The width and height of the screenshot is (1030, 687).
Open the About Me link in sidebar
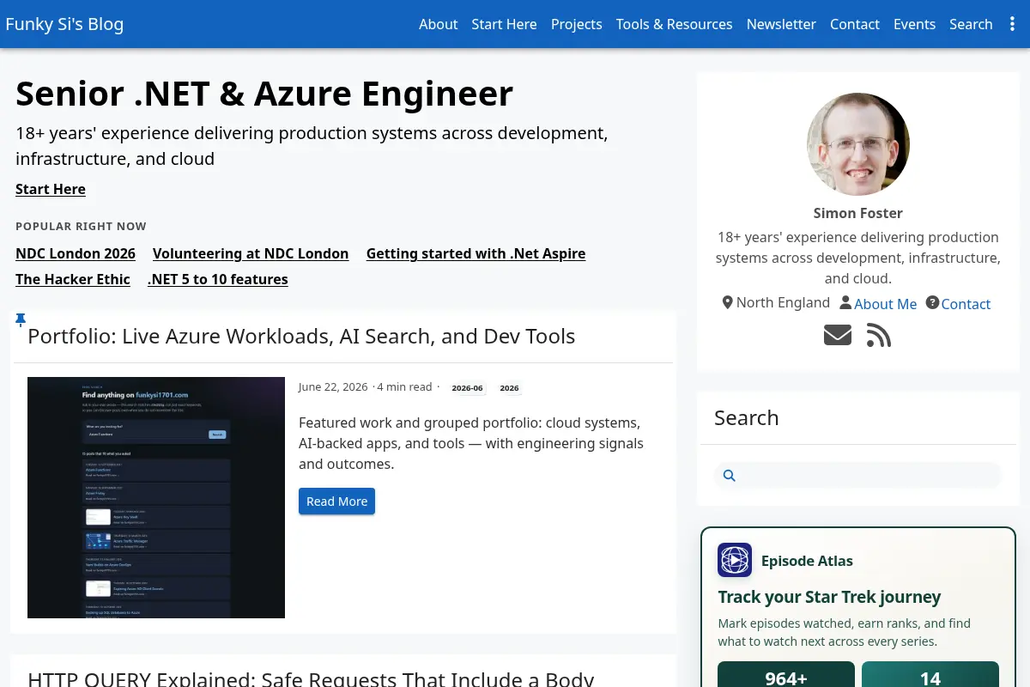click(885, 304)
